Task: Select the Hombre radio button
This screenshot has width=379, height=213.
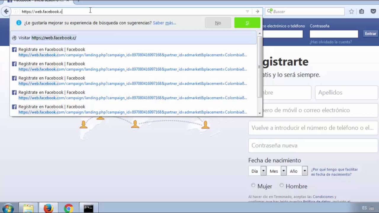Action: 282,185
